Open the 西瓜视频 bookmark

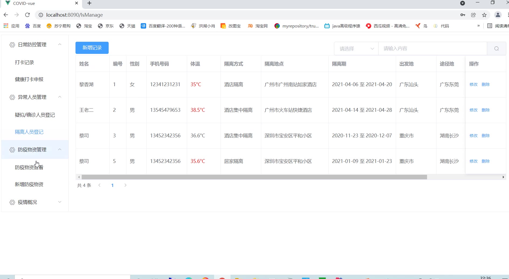(x=388, y=26)
